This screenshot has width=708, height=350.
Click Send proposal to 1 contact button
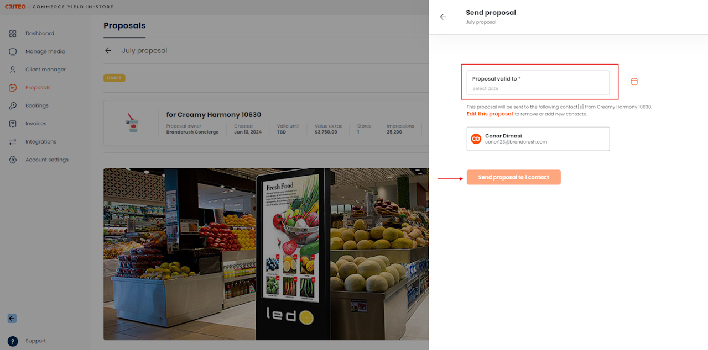coord(513,177)
